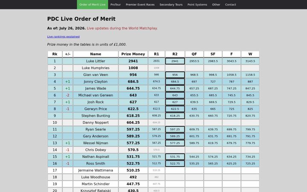Viewport: 307px width, 192px height.
Task: Click Gerwyn Price's F value 725
Action: click(x=232, y=109)
